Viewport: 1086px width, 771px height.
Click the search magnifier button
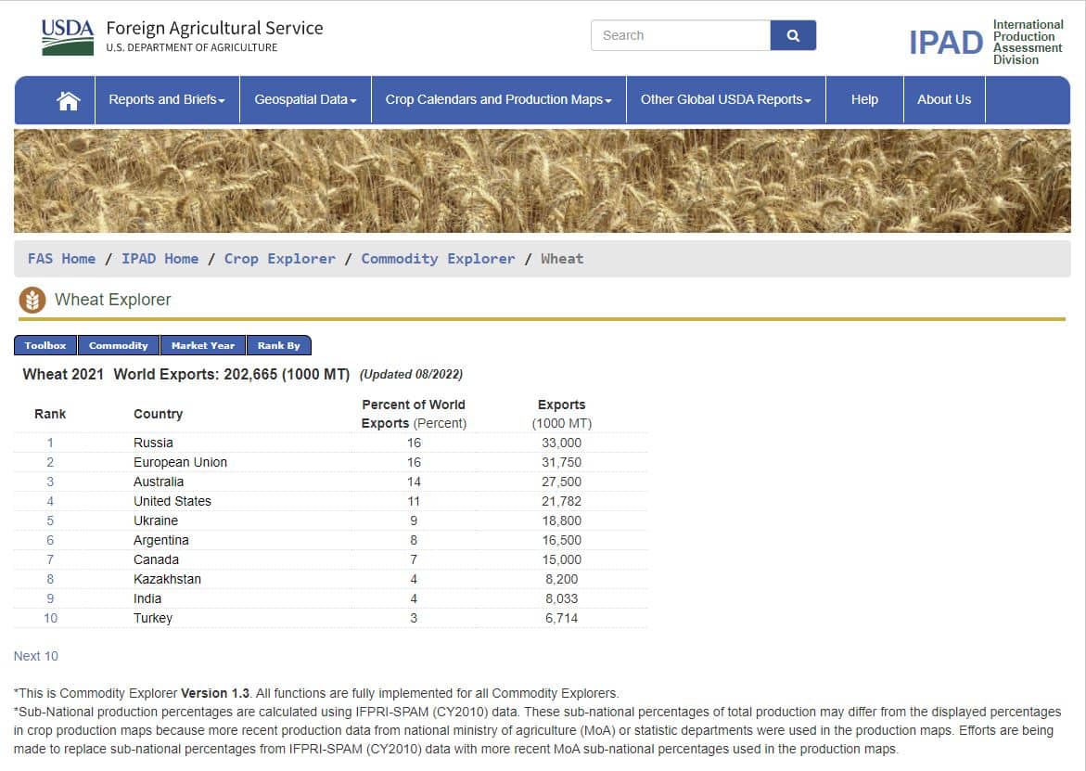(793, 35)
